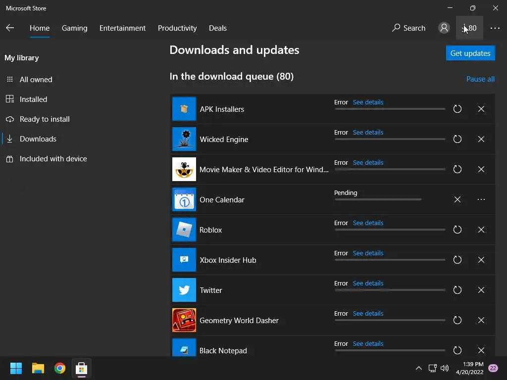This screenshot has height=380, width=507.
Task: Remove Roblox from the queue
Action: [x=481, y=230]
